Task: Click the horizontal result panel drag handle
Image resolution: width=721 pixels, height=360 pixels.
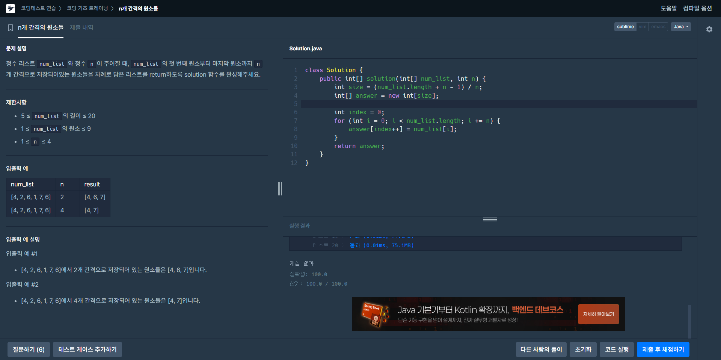Action: point(490,219)
